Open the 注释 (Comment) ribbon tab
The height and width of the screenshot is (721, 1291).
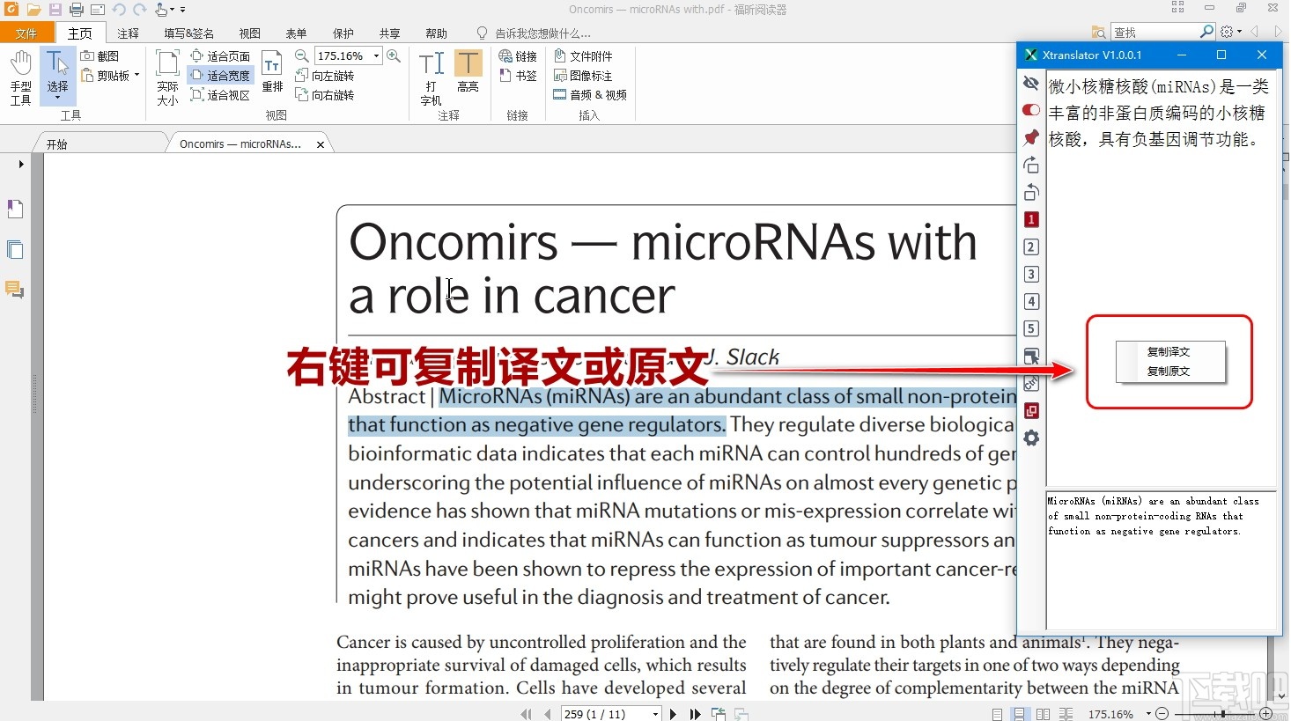(129, 33)
